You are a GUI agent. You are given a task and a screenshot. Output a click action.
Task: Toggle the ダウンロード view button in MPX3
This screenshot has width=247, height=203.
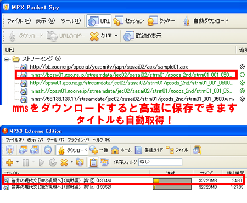click(72, 150)
